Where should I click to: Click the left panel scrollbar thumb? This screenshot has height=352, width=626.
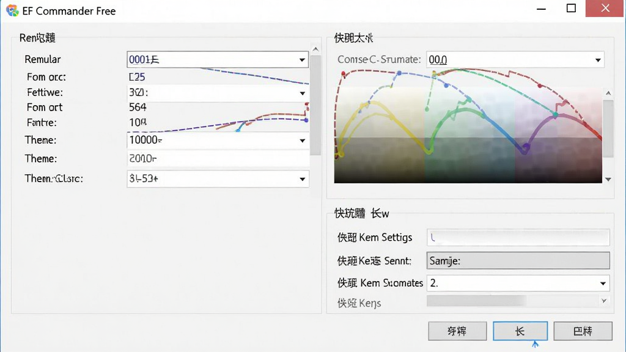(315, 105)
